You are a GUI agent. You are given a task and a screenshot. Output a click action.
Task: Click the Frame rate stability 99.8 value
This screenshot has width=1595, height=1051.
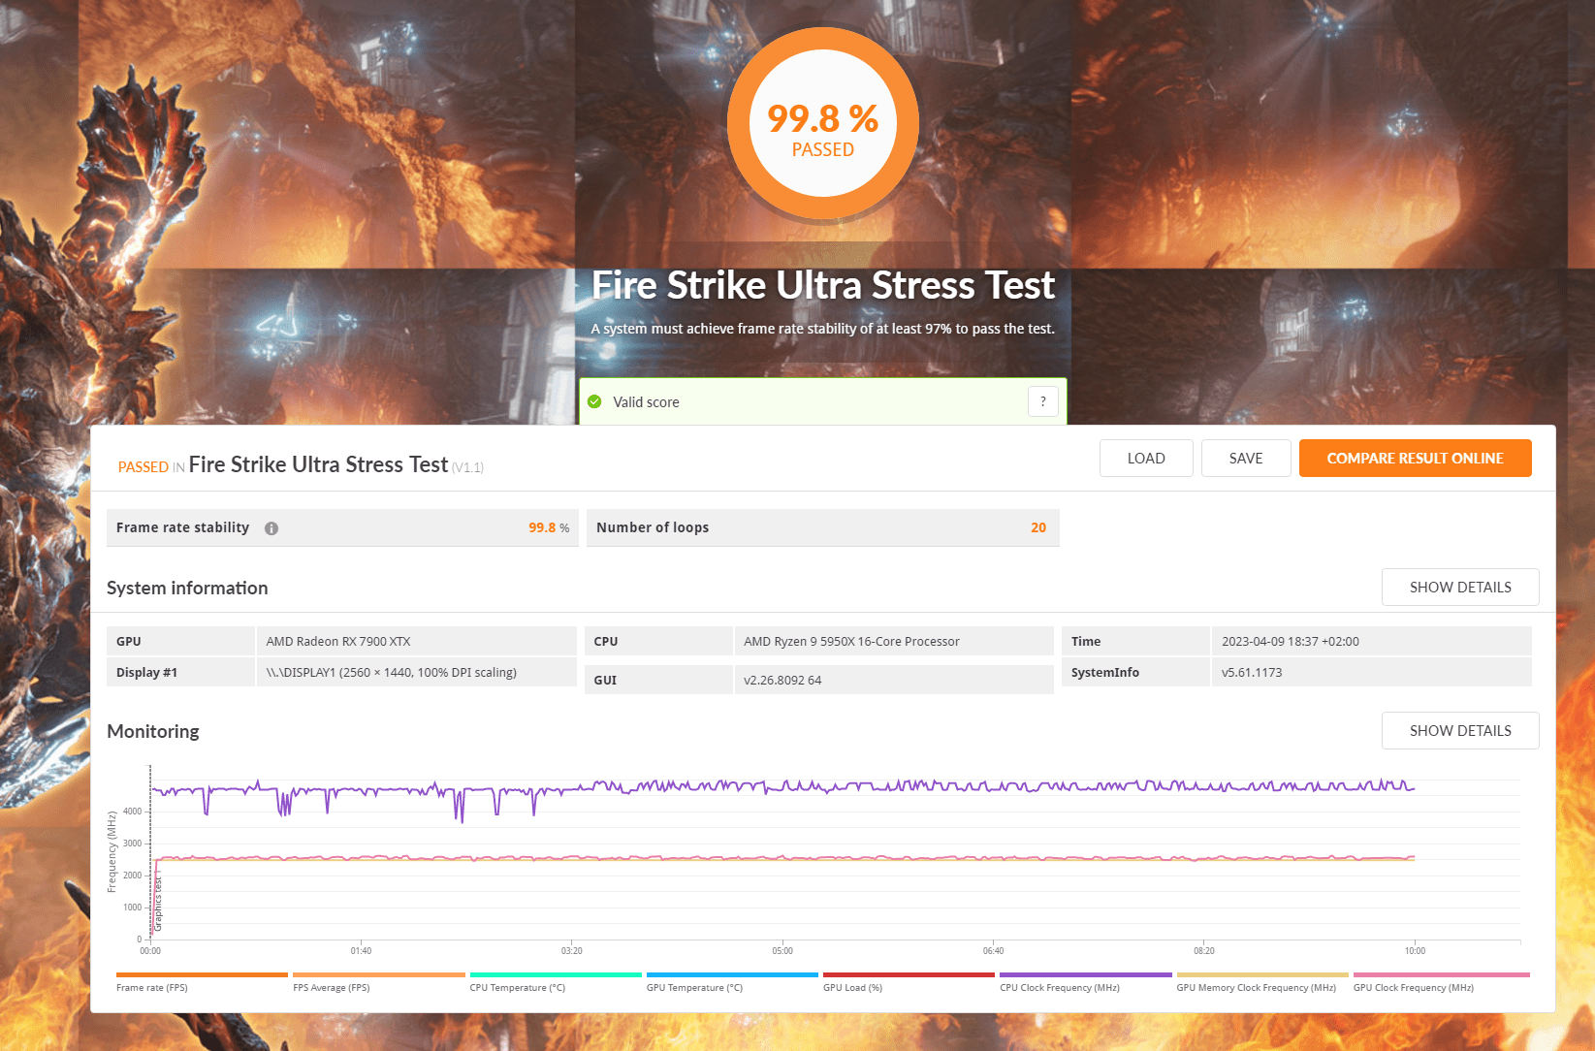pos(542,527)
